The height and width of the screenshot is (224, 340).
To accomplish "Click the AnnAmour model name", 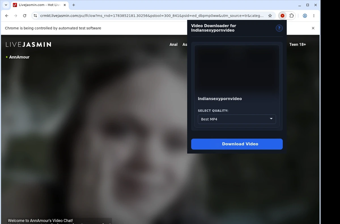I will tap(19, 57).
